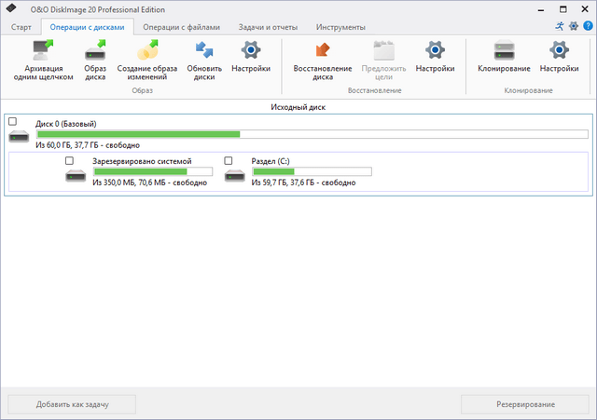The height and width of the screenshot is (420, 597).
Task: Open Настройки in the Клонирование group
Action: [x=558, y=52]
